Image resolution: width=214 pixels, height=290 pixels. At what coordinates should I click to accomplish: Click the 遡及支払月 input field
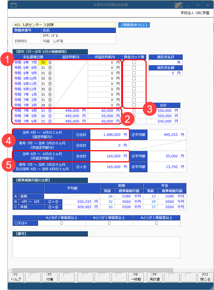[x=166, y=62]
